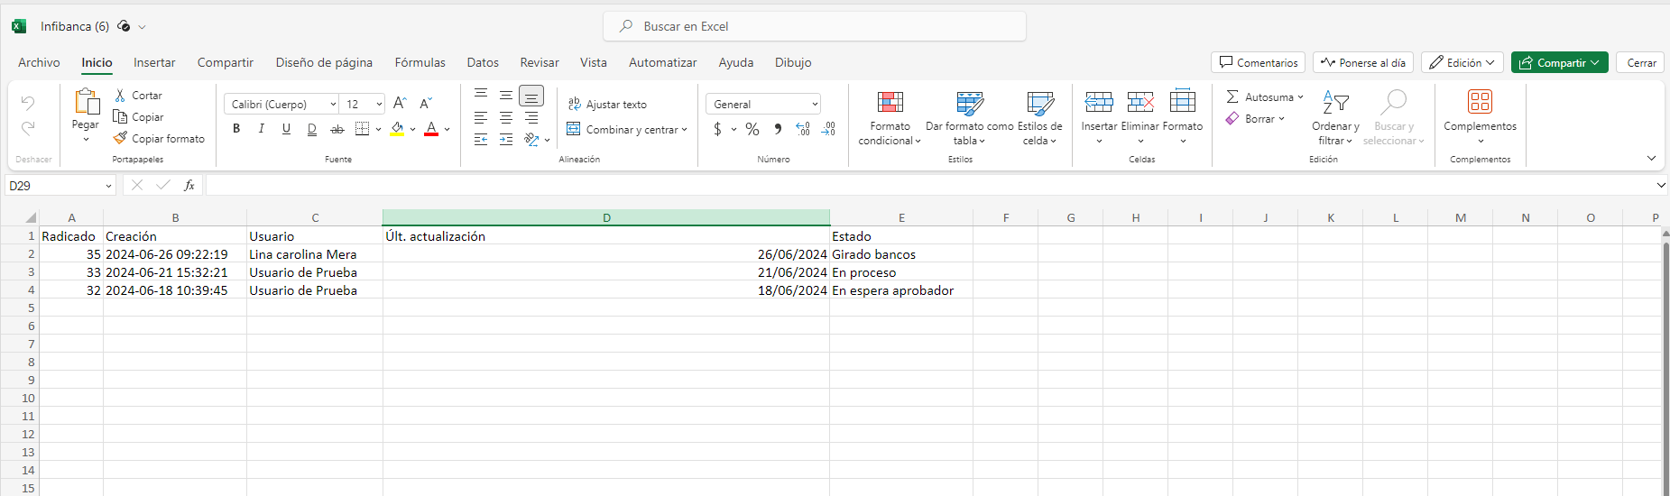The image size is (1670, 496).
Task: Click the Pegar clipboard icon
Action: pyautogui.click(x=87, y=102)
